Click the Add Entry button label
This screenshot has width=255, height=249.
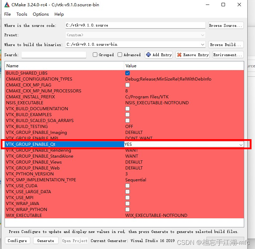click(x=162, y=55)
